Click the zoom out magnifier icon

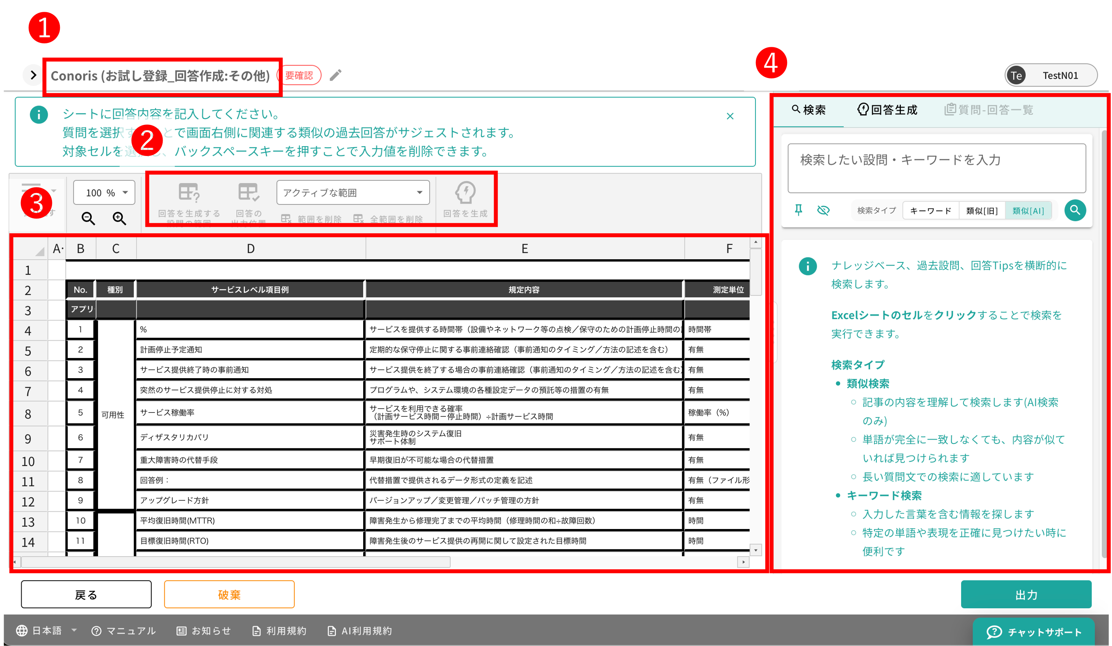(88, 218)
